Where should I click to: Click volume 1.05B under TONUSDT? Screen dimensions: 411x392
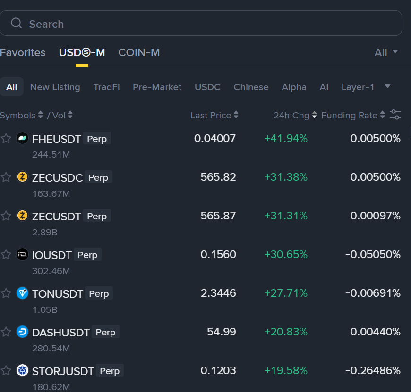(x=45, y=309)
